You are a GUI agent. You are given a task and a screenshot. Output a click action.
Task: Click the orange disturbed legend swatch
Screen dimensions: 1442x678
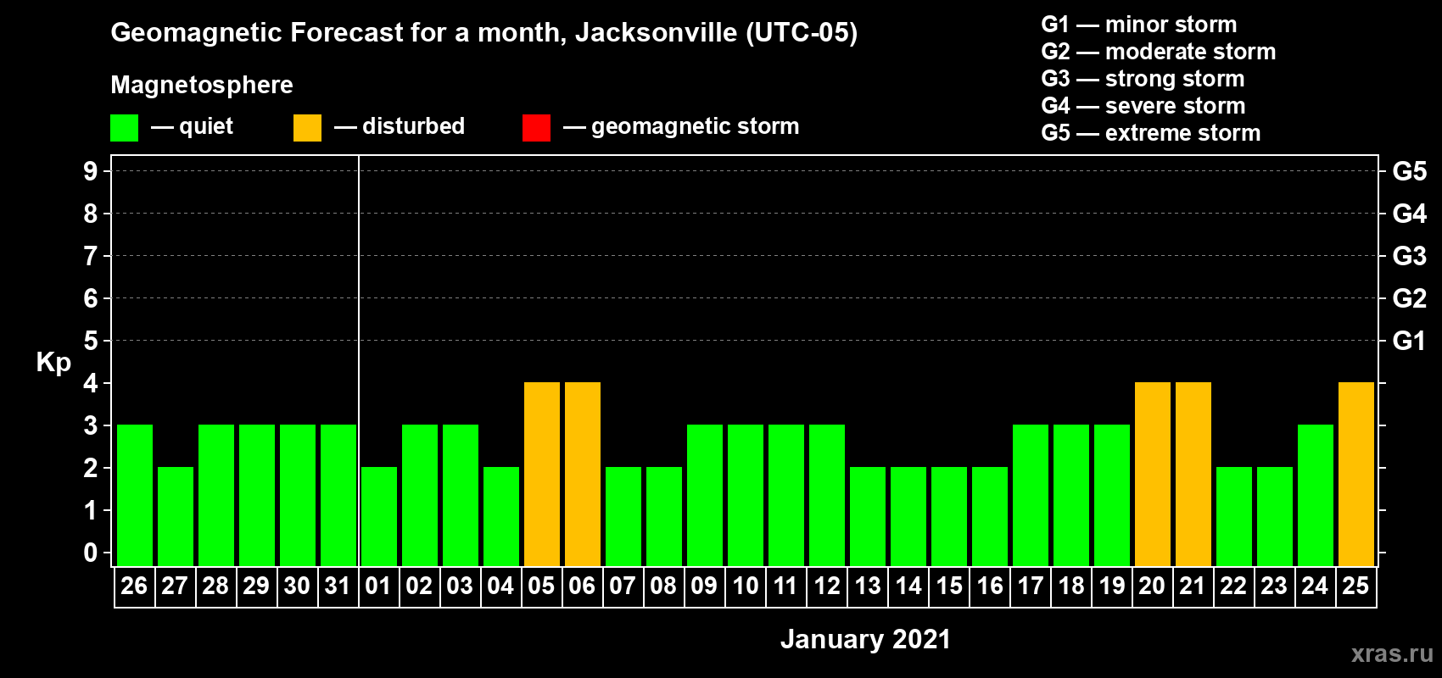pos(308,128)
